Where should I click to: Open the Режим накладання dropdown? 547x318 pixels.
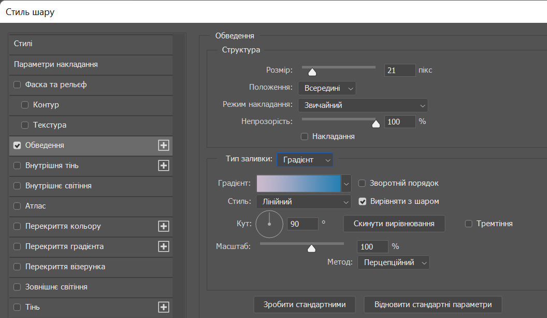click(363, 105)
